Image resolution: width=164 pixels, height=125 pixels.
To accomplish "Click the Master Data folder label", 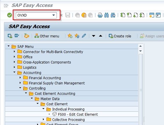I will [50, 99].
